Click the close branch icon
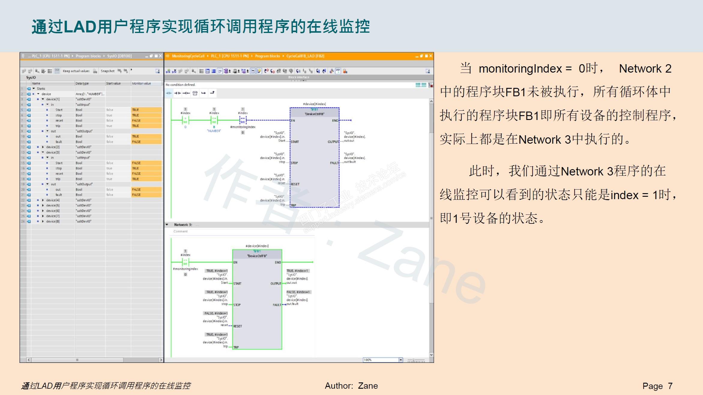The height and width of the screenshot is (395, 703). [212, 93]
